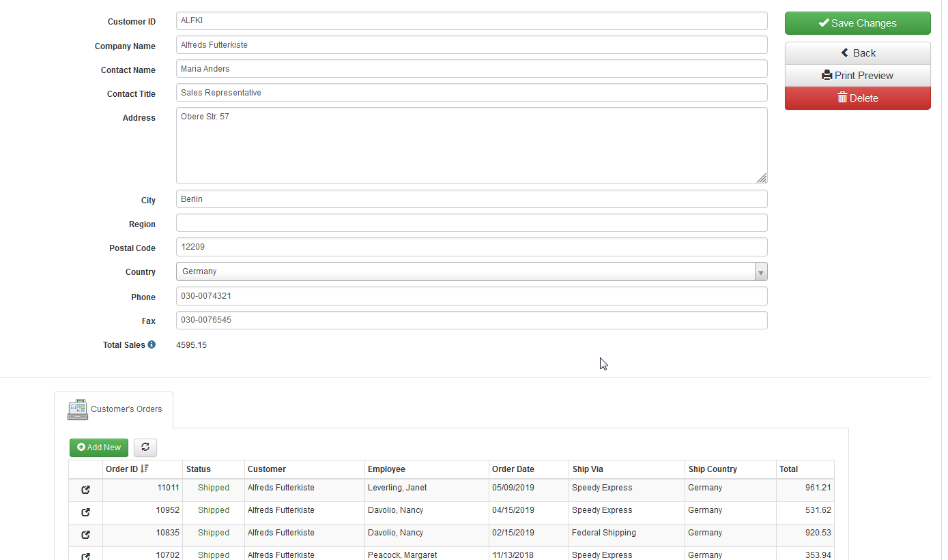Open order 10952 details via row icon
Viewport: 948px width, 560px height.
[86, 512]
